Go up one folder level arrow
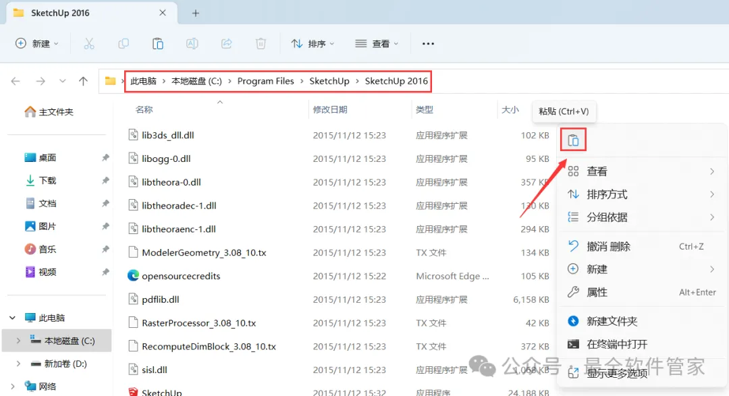729x396 pixels. point(83,81)
